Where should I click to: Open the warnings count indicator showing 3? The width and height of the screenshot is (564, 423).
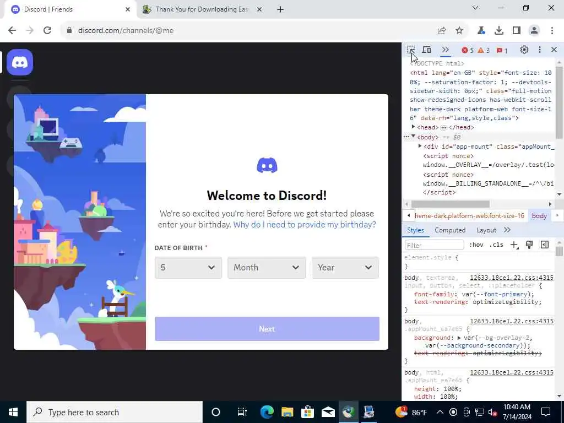484,50
